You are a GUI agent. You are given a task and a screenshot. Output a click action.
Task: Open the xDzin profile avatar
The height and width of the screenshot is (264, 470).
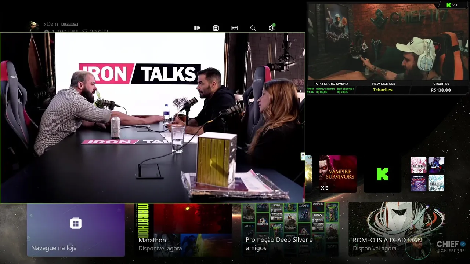coord(34,26)
